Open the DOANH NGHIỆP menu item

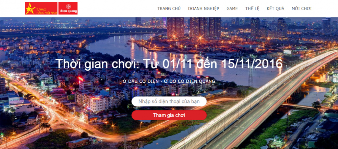coord(203,9)
